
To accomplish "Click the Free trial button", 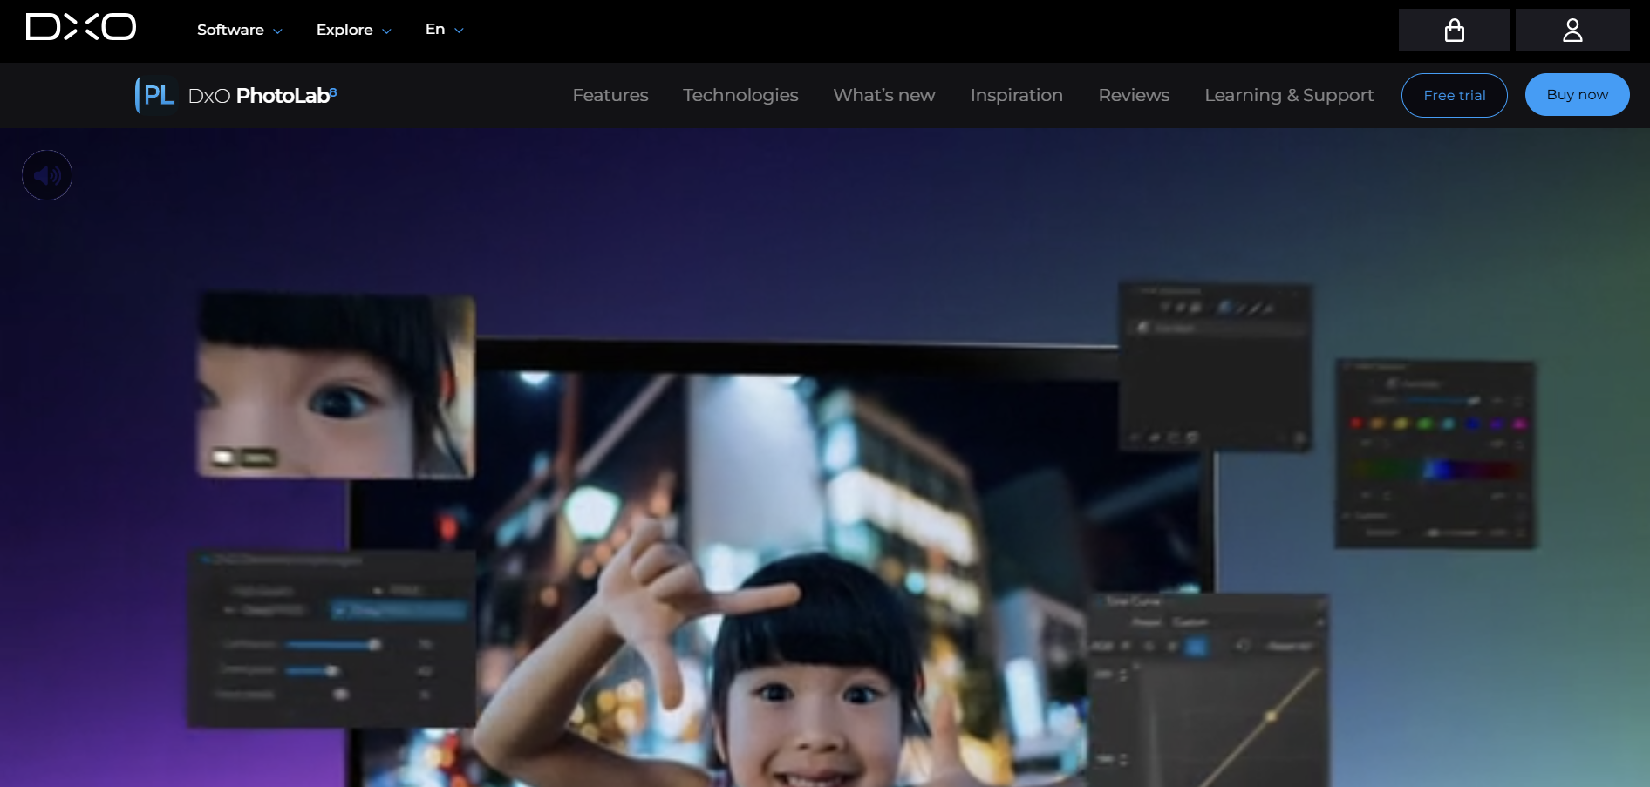I will pos(1454,95).
